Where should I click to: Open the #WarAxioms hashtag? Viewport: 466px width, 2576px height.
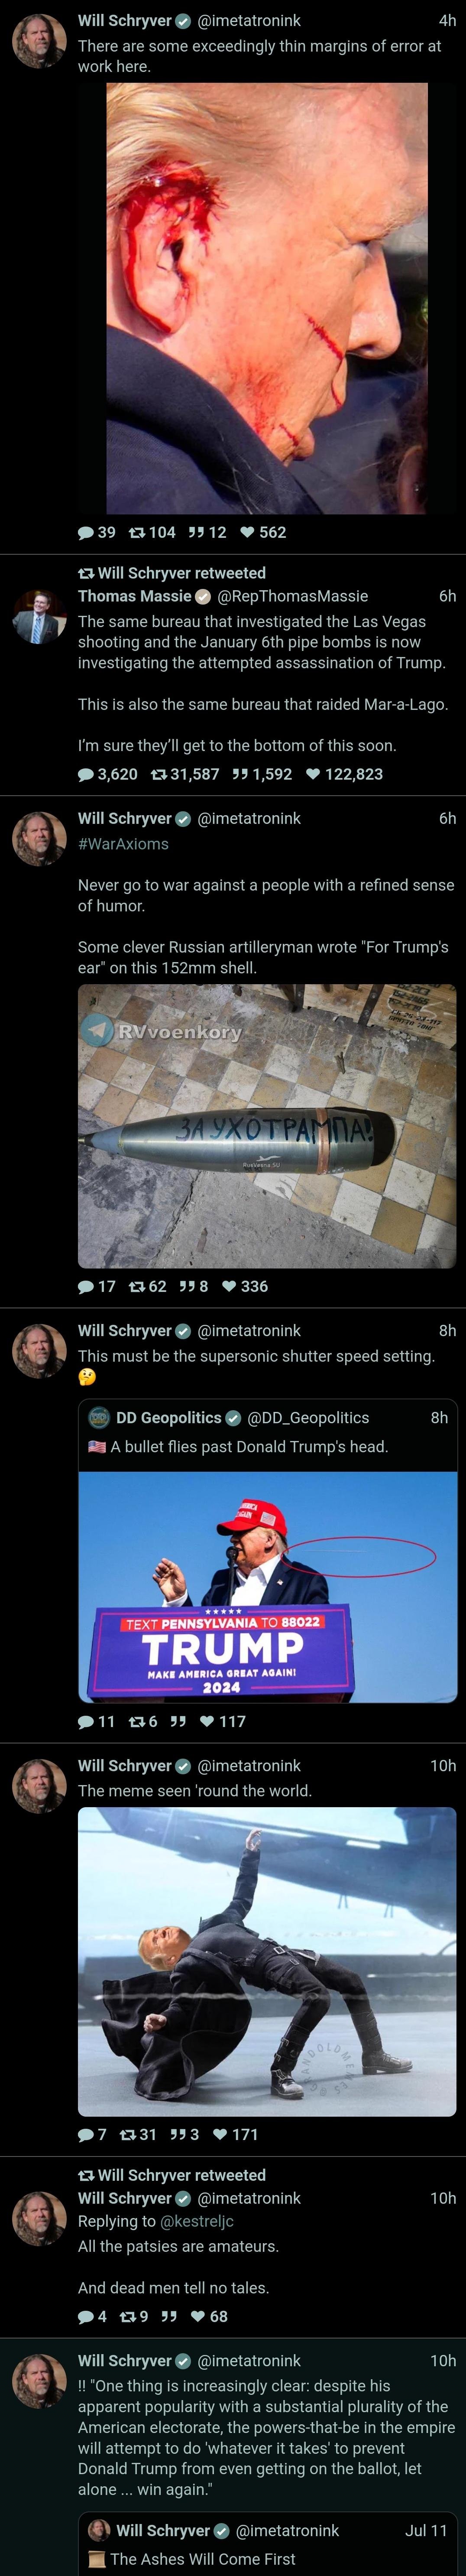(123, 844)
